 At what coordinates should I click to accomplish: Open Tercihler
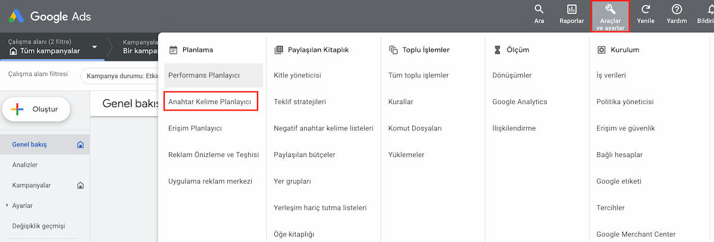[x=610, y=208]
